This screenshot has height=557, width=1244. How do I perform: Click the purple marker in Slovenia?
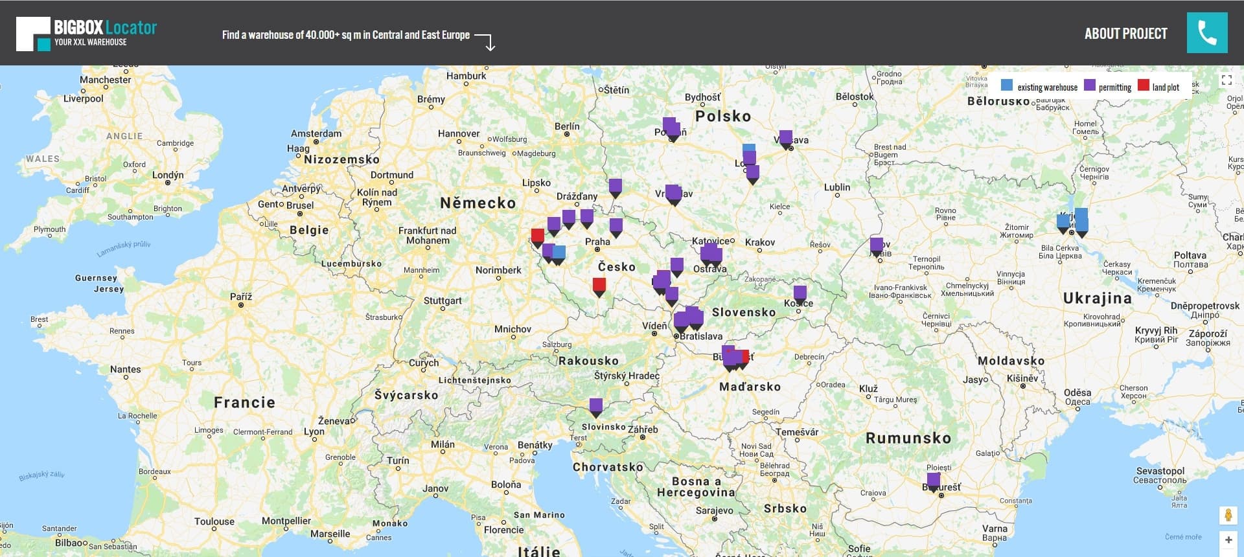click(596, 406)
